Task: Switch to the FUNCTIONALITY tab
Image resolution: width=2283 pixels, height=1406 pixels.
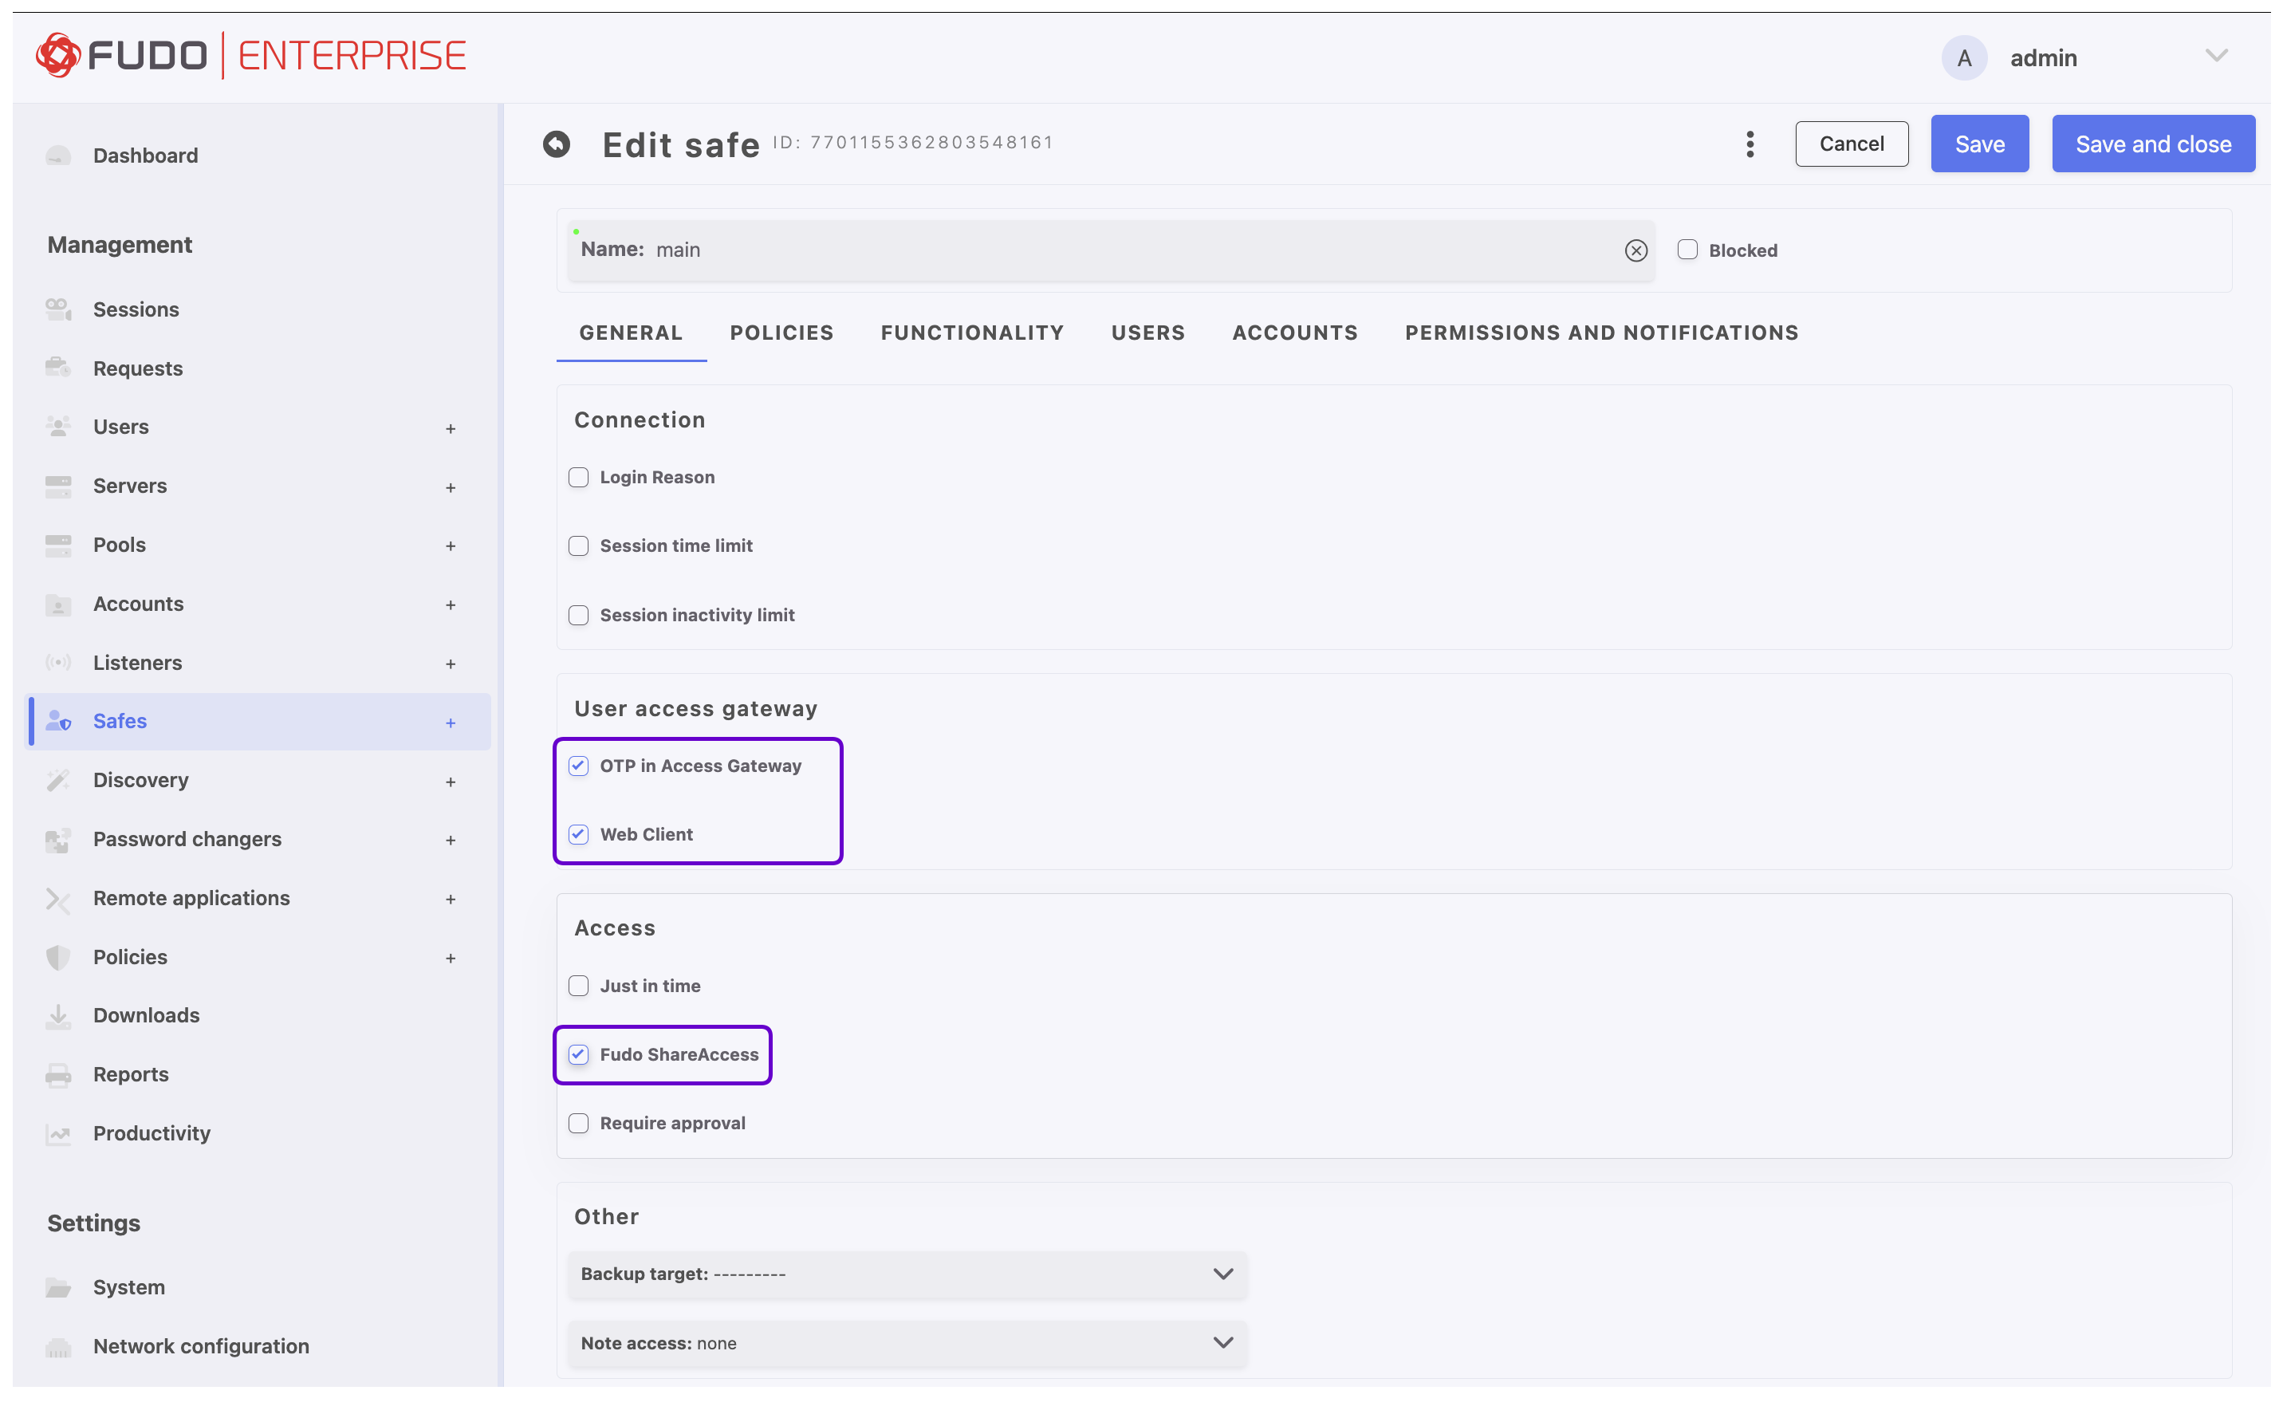Action: pyautogui.click(x=972, y=332)
